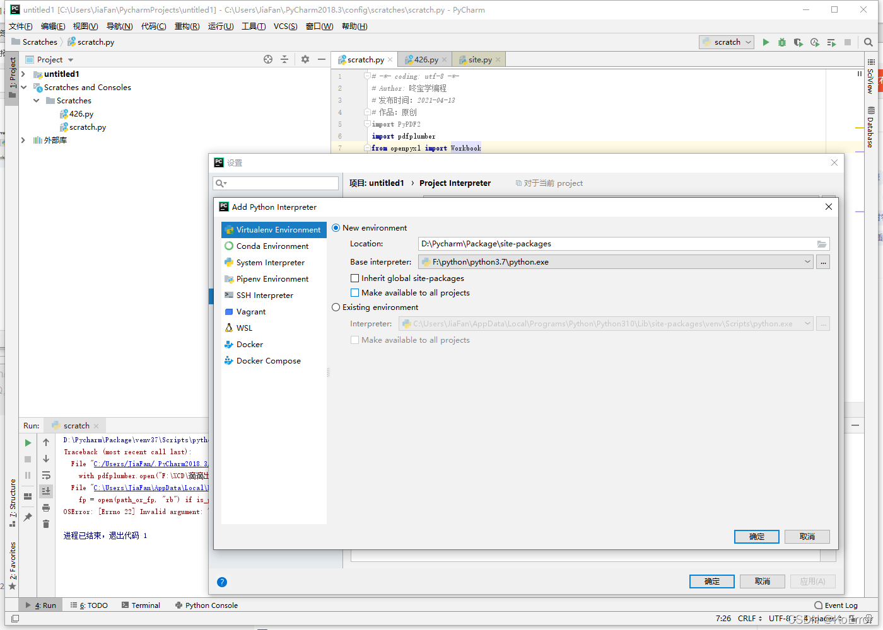Click the settings search box
Viewport: 883px width, 630px height.
(x=276, y=183)
